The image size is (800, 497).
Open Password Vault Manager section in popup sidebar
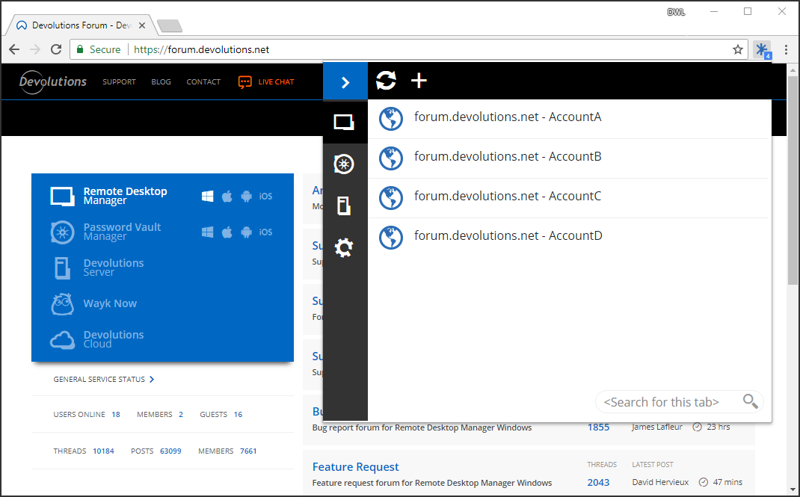click(344, 164)
